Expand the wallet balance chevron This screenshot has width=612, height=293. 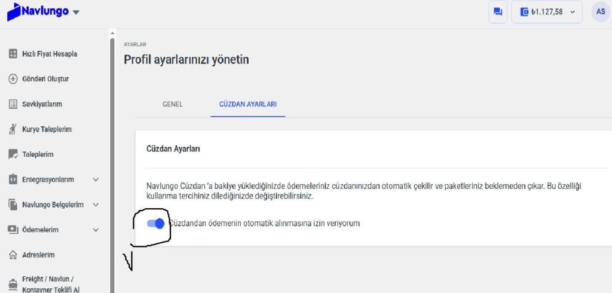pos(573,12)
